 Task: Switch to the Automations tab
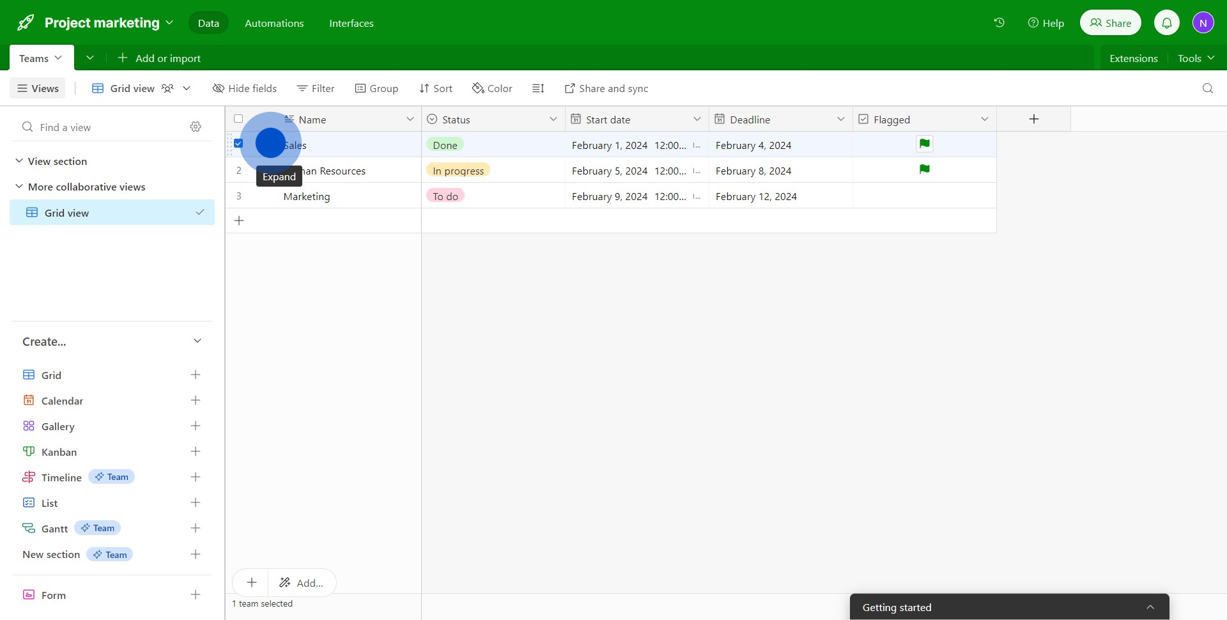pyautogui.click(x=274, y=23)
